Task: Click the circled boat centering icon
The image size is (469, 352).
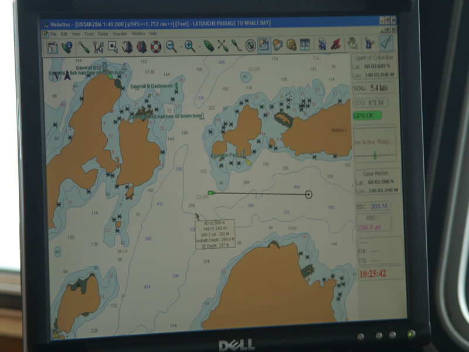Action: [x=250, y=46]
